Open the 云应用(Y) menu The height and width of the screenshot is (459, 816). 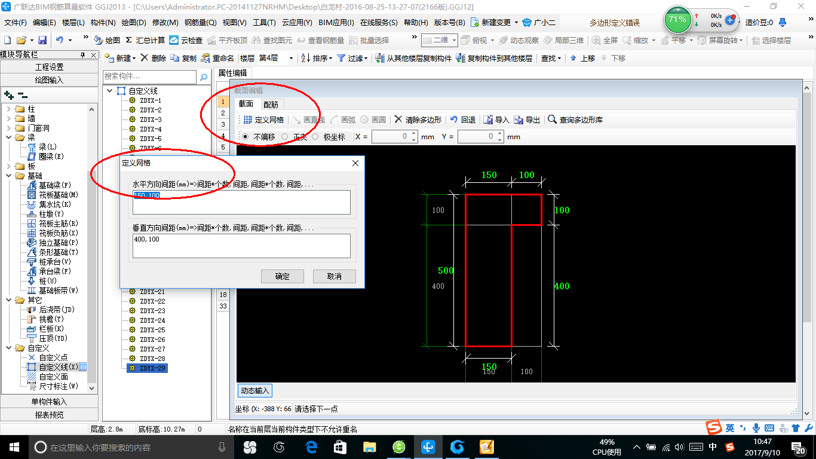point(297,23)
